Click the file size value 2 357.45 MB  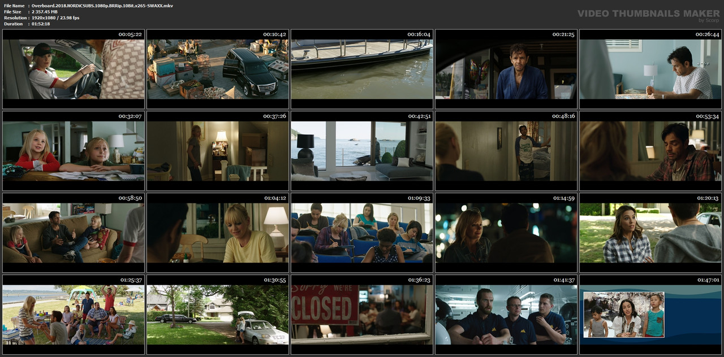(45, 12)
